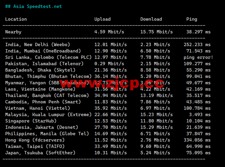Click Hong Kong download '2.76 Mbit/s'

pos(155,140)
